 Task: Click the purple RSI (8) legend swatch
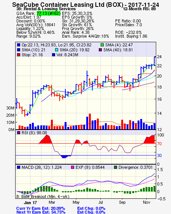[19, 133]
